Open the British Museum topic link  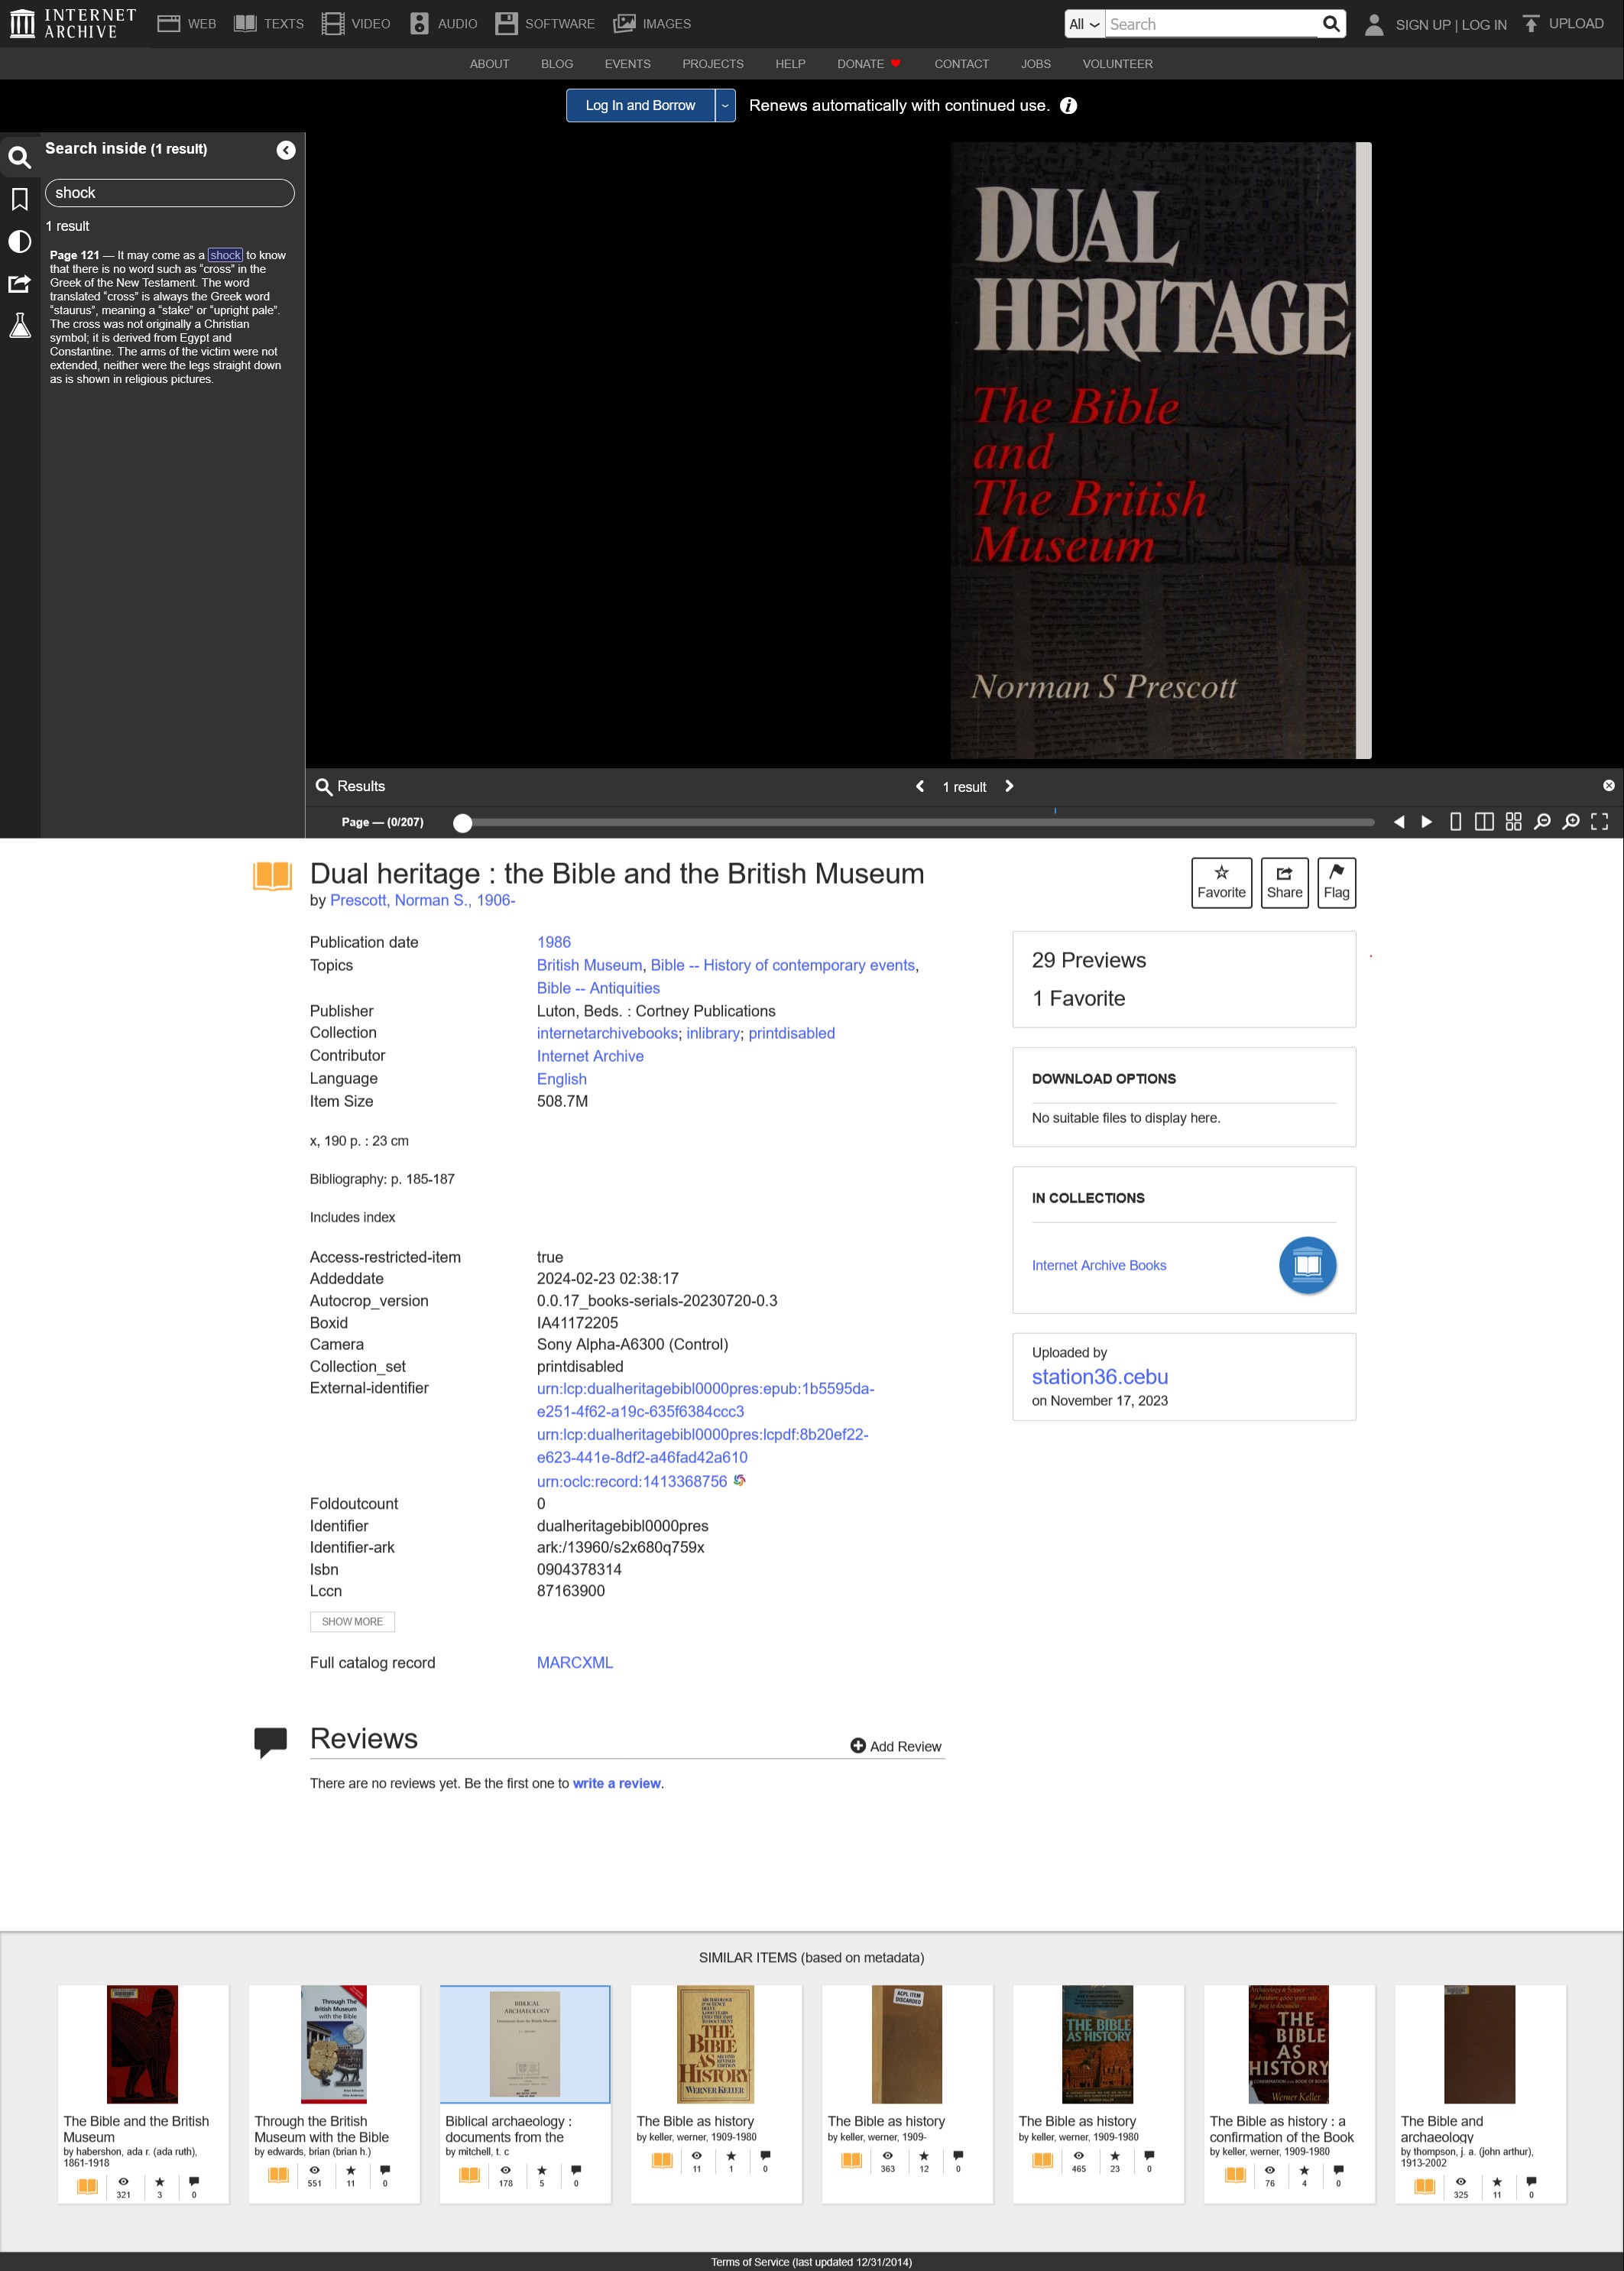[x=589, y=965]
